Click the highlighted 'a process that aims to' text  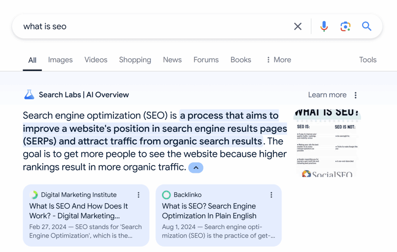(229, 116)
